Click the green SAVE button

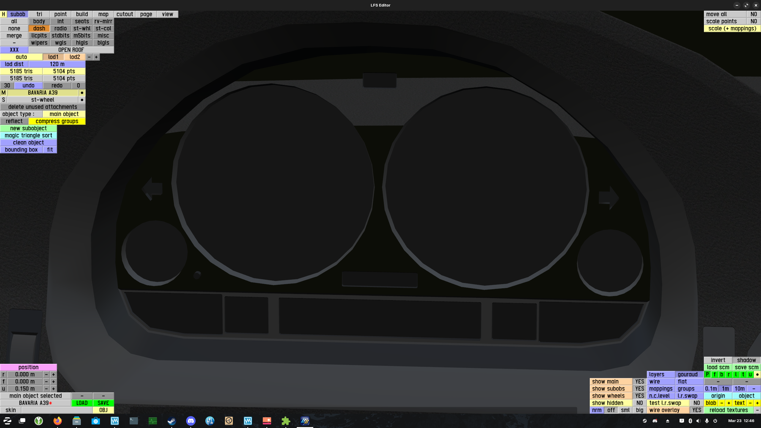[103, 403]
